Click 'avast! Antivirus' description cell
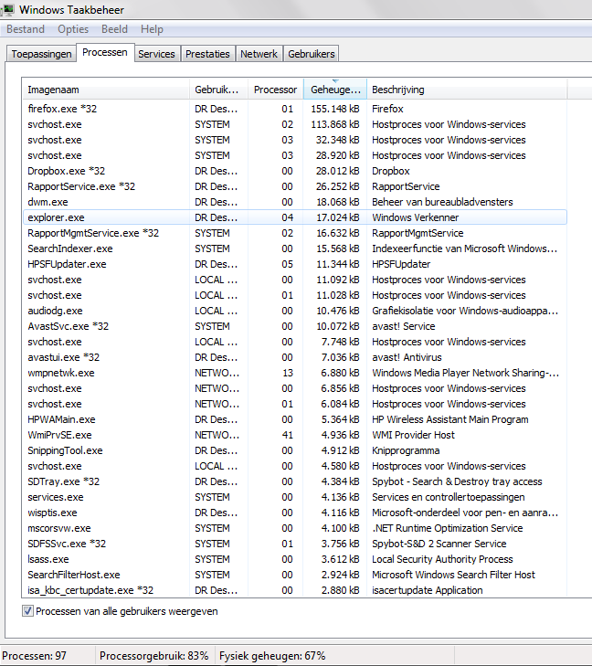592x666 pixels. tap(407, 357)
